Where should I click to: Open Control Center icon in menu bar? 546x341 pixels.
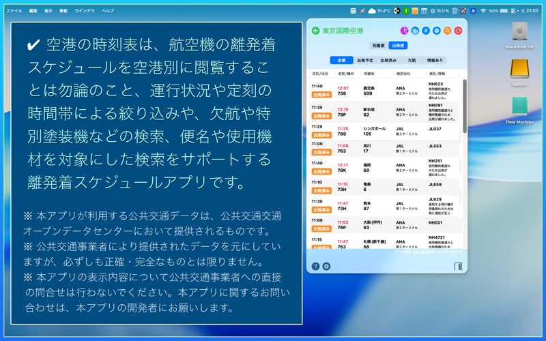(x=513, y=11)
